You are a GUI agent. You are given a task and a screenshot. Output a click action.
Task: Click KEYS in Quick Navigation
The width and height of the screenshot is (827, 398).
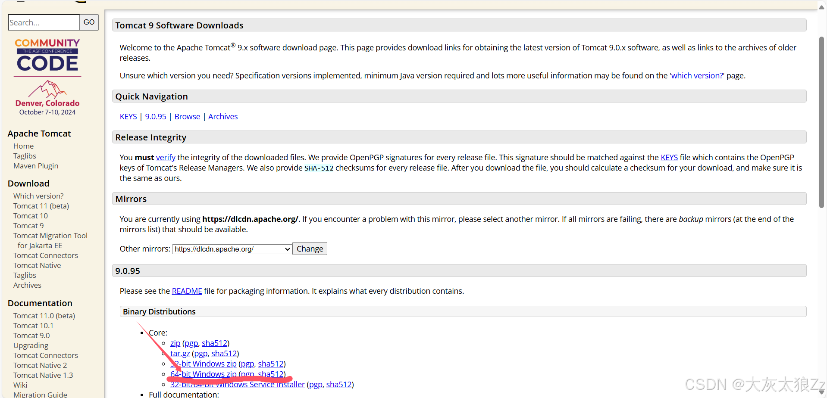pyautogui.click(x=128, y=117)
